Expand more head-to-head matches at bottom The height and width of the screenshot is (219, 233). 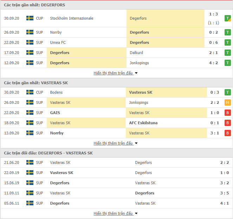(x=116, y=213)
